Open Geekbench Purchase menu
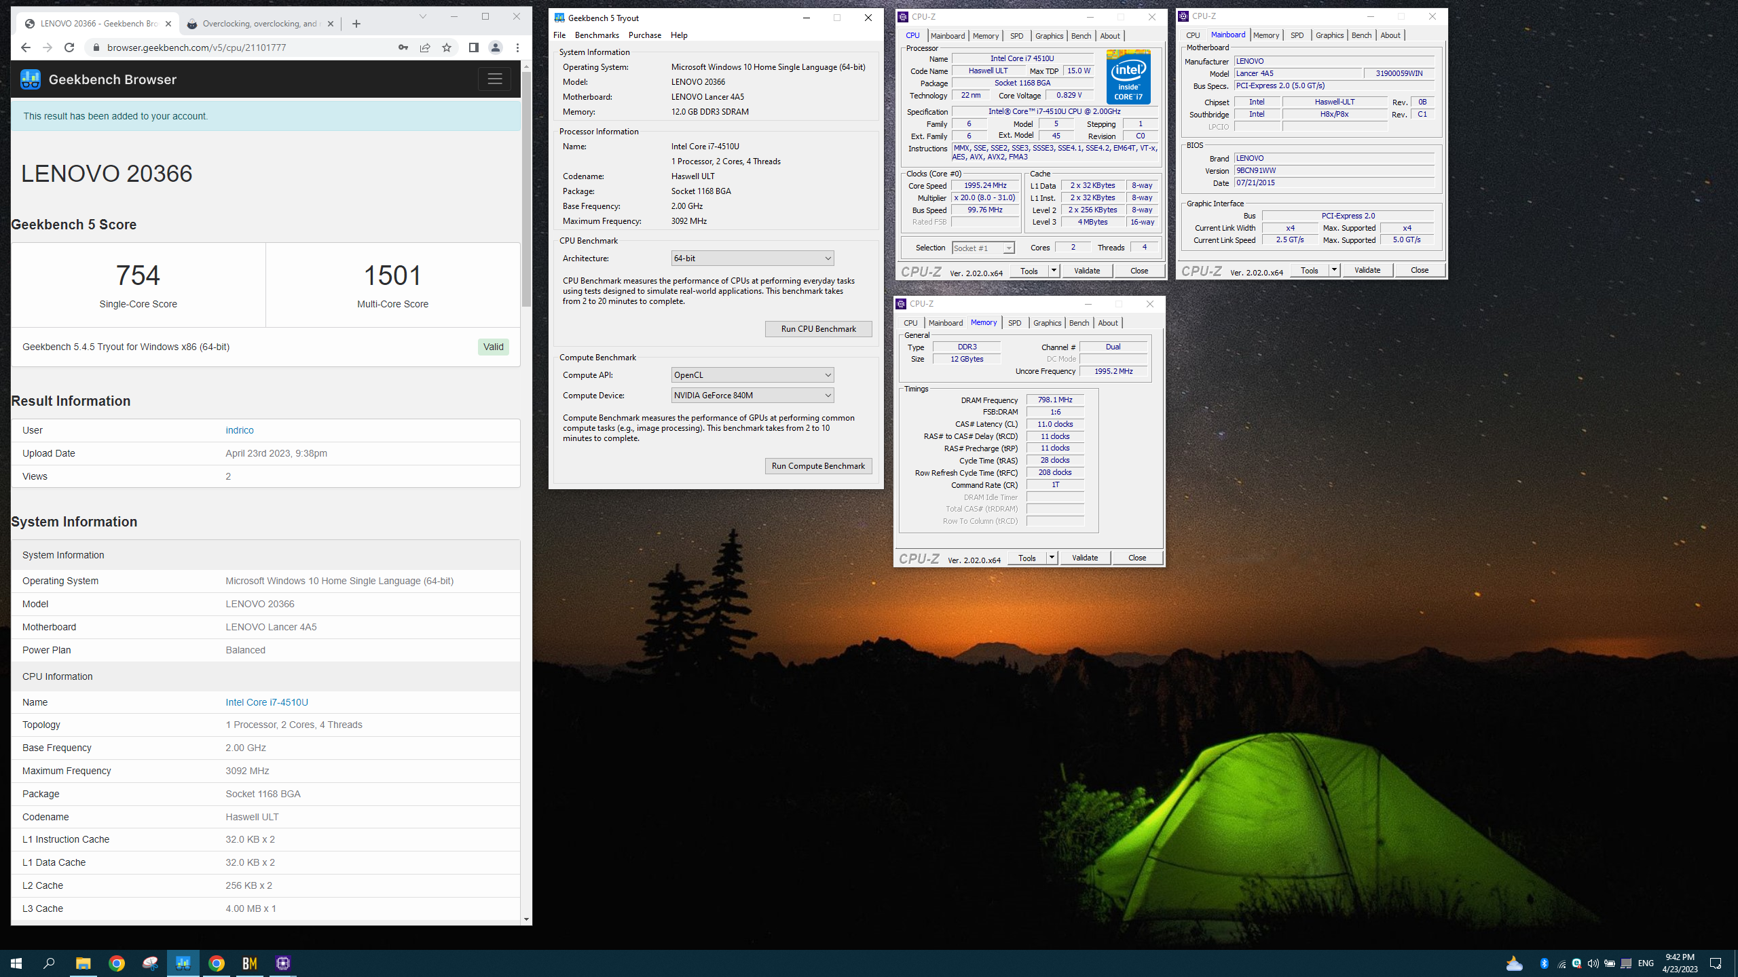 point(644,35)
